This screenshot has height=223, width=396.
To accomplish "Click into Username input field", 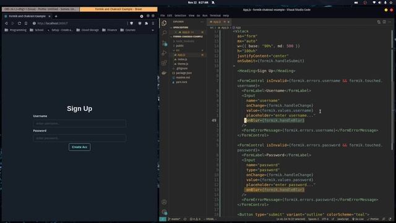I will 80,123.
